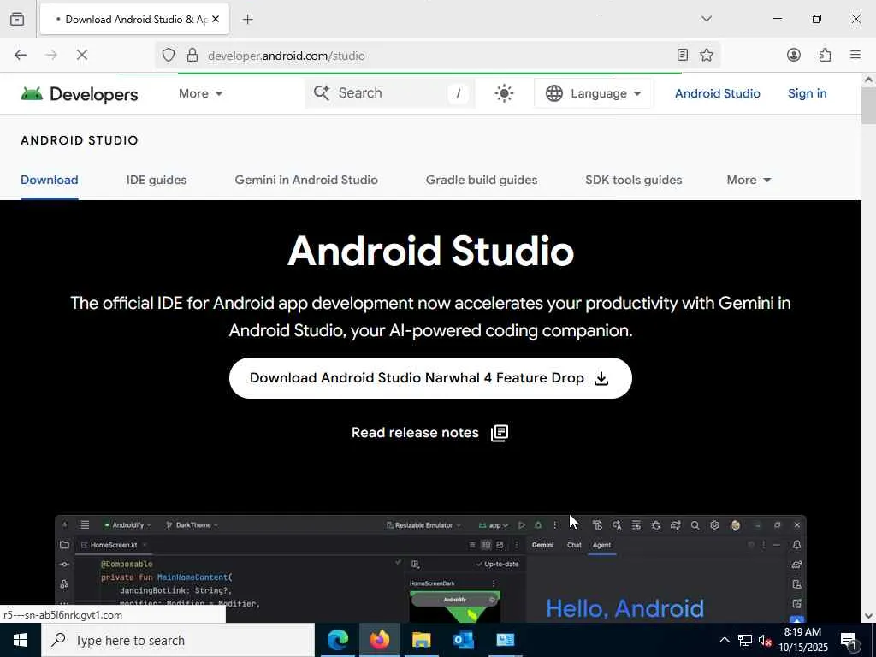Switch to IDE guides tab
Image resolution: width=876 pixels, height=657 pixels.
(157, 180)
